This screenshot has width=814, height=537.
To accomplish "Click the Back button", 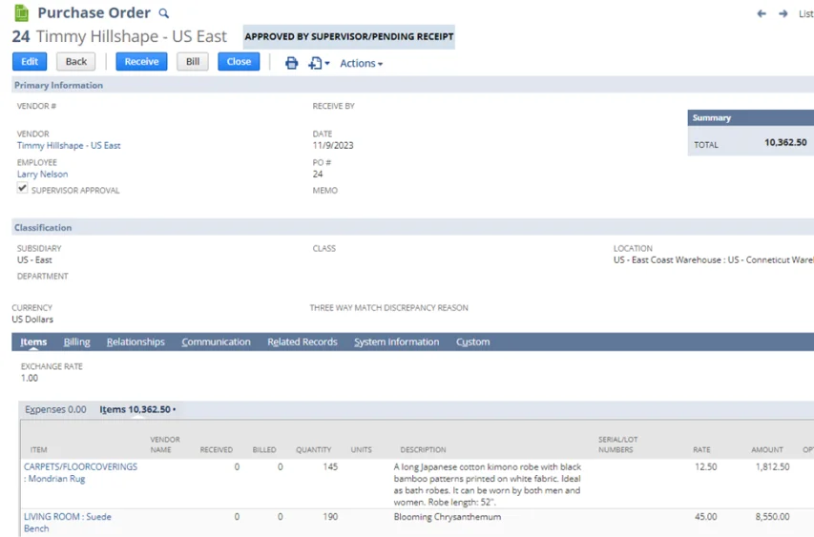I will [x=76, y=61].
